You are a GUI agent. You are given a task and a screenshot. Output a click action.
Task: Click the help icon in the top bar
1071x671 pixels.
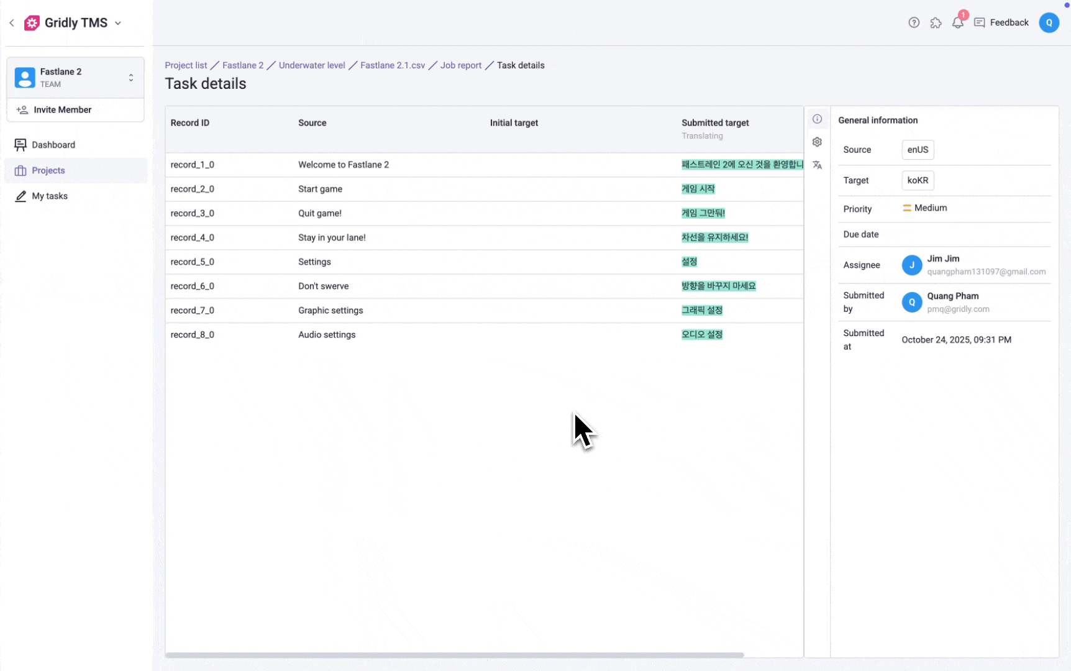pyautogui.click(x=914, y=22)
